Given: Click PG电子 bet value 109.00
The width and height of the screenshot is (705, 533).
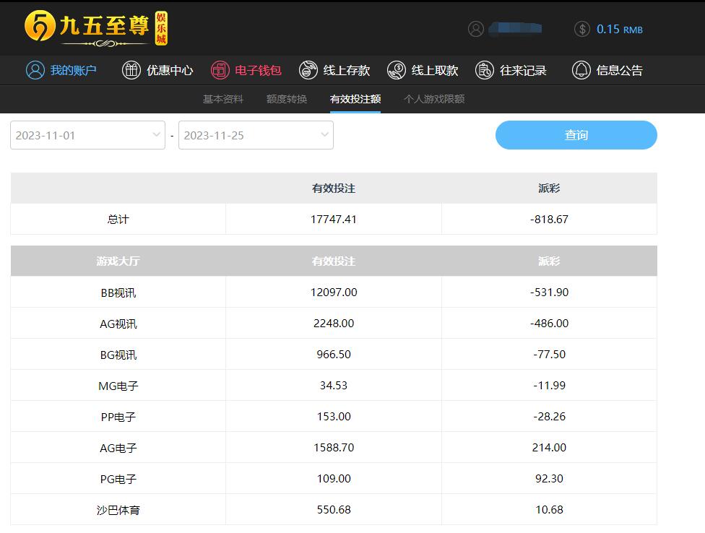Looking at the screenshot, I should click(334, 478).
